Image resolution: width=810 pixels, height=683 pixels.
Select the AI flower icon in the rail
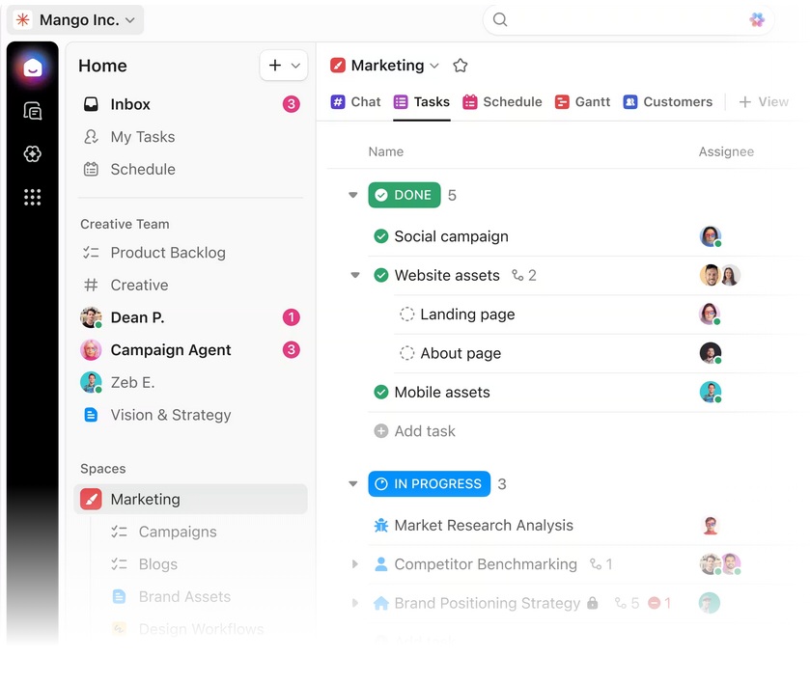[32, 153]
